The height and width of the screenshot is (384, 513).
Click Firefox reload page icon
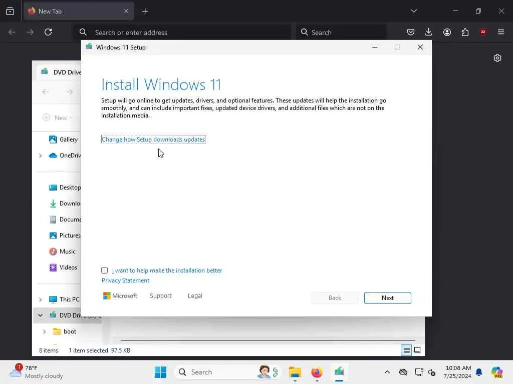click(48, 32)
